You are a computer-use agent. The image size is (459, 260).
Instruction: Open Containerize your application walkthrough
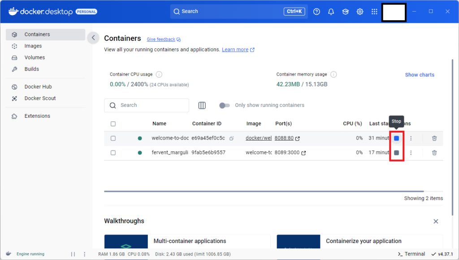pyautogui.click(x=360, y=241)
